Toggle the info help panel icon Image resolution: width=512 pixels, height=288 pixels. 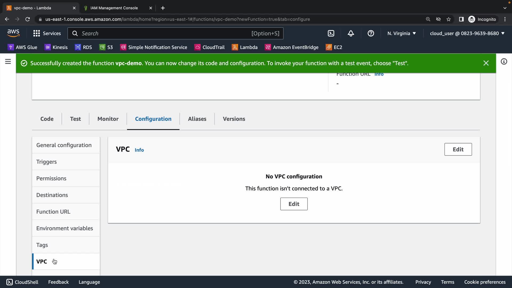coord(504,62)
